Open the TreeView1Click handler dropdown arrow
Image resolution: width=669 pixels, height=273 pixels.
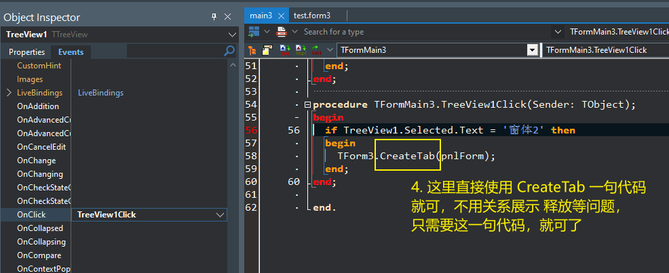point(220,215)
